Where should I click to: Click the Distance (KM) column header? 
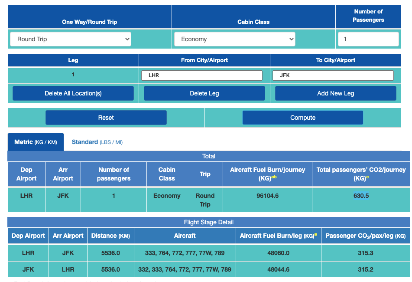(x=110, y=236)
